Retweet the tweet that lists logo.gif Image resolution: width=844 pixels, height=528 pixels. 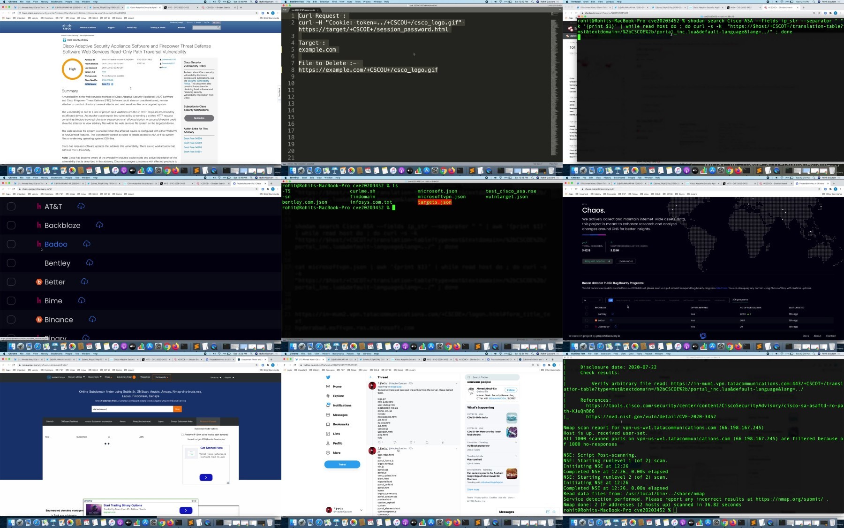tap(395, 442)
